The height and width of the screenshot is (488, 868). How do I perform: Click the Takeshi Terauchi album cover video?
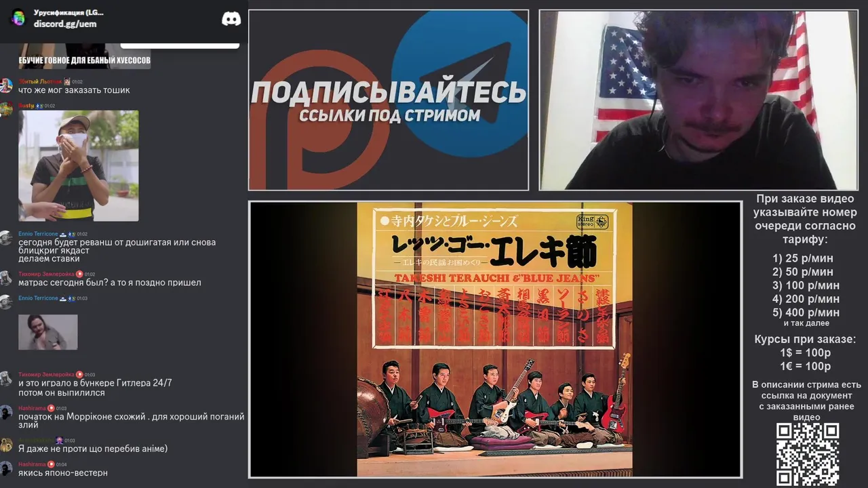[x=495, y=339]
